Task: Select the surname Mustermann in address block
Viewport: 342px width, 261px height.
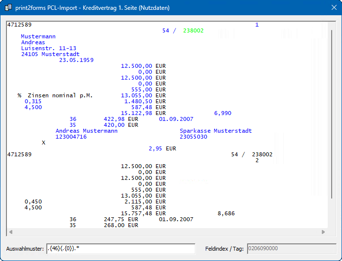Action: pyautogui.click(x=38, y=36)
